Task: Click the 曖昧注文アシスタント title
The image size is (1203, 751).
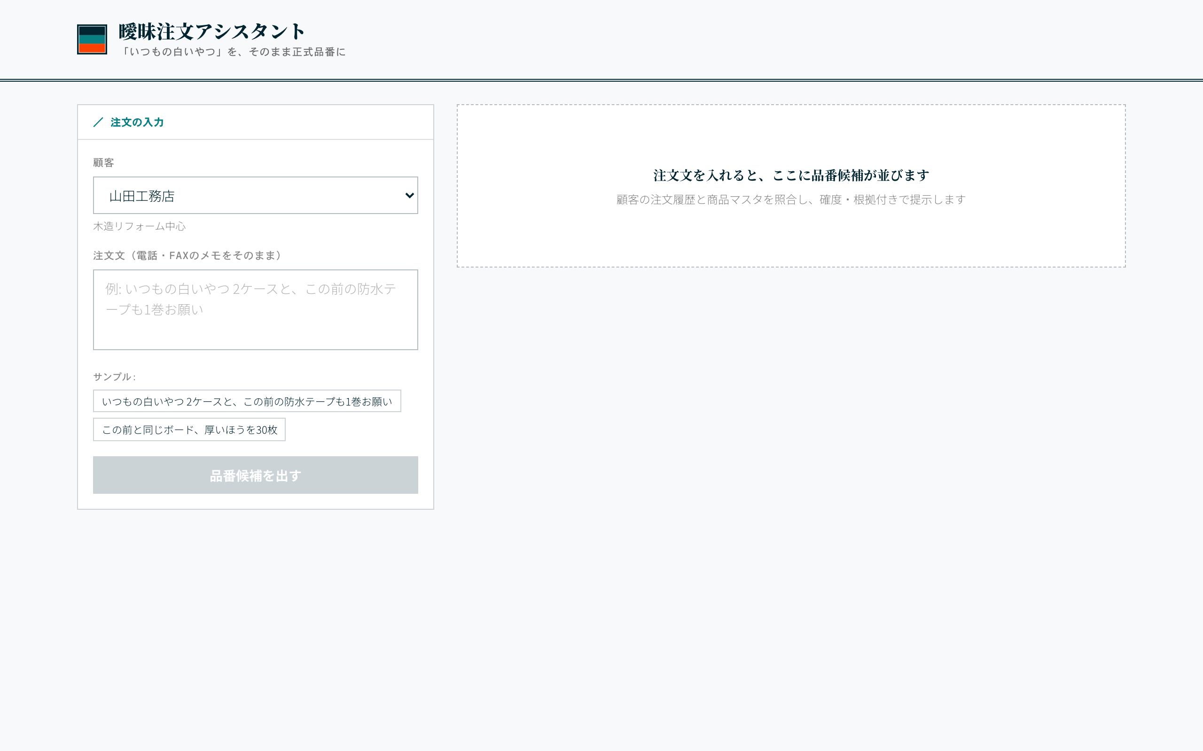Action: [212, 31]
